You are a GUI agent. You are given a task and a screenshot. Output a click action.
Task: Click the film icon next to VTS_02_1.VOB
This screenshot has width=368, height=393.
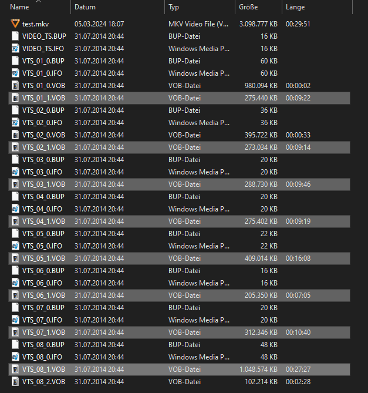15,147
